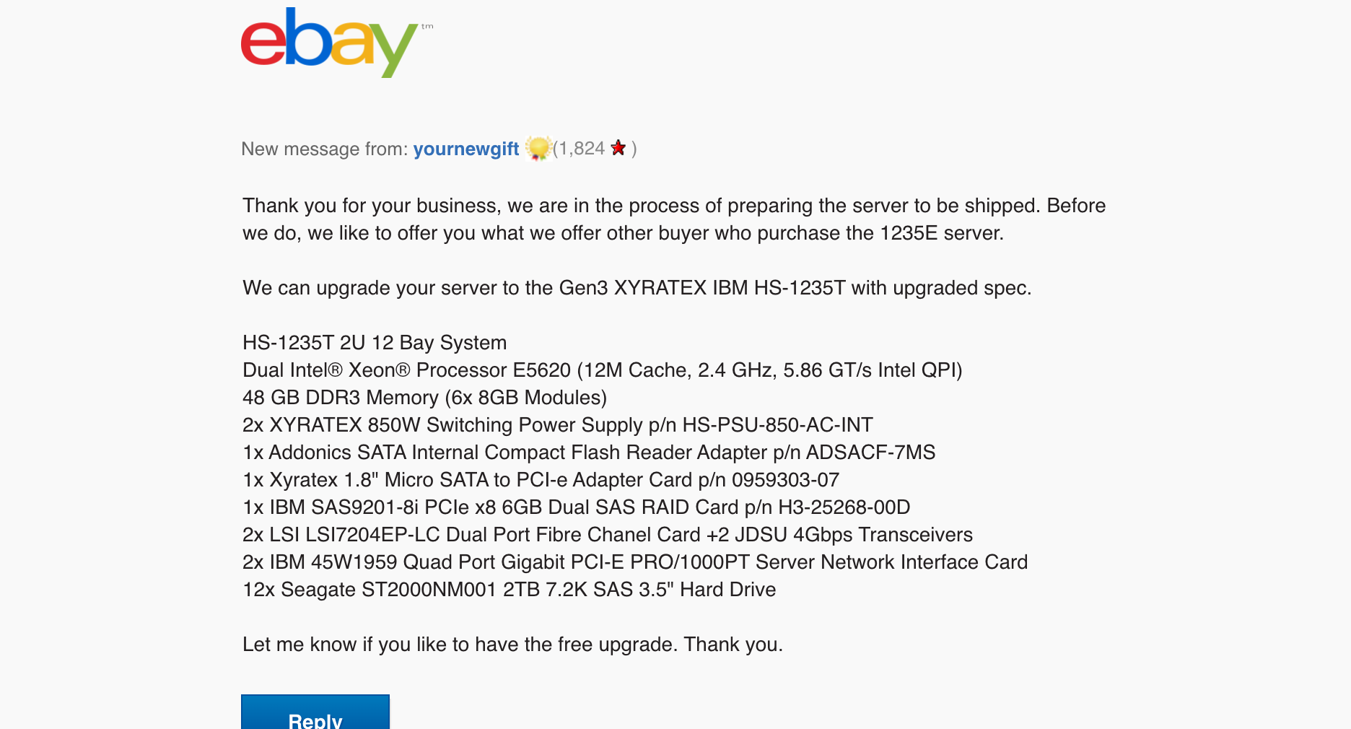Click the Gen3 XYRATEX IBM HS-1235T upgrade sentence
The width and height of the screenshot is (1351, 729).
637,288
